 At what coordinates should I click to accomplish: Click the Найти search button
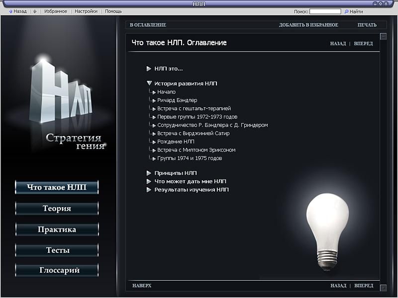(353, 11)
